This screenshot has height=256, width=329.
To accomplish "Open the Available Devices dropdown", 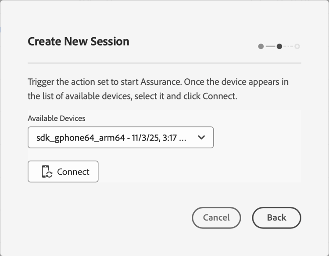I will (120, 137).
